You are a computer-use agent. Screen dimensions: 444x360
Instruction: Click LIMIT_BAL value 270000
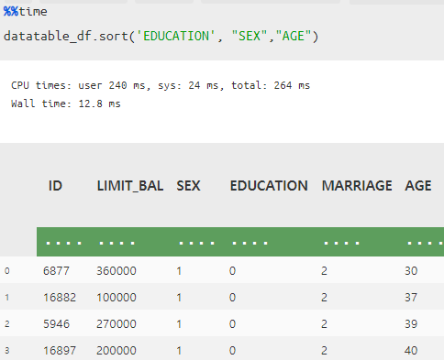click(117, 324)
